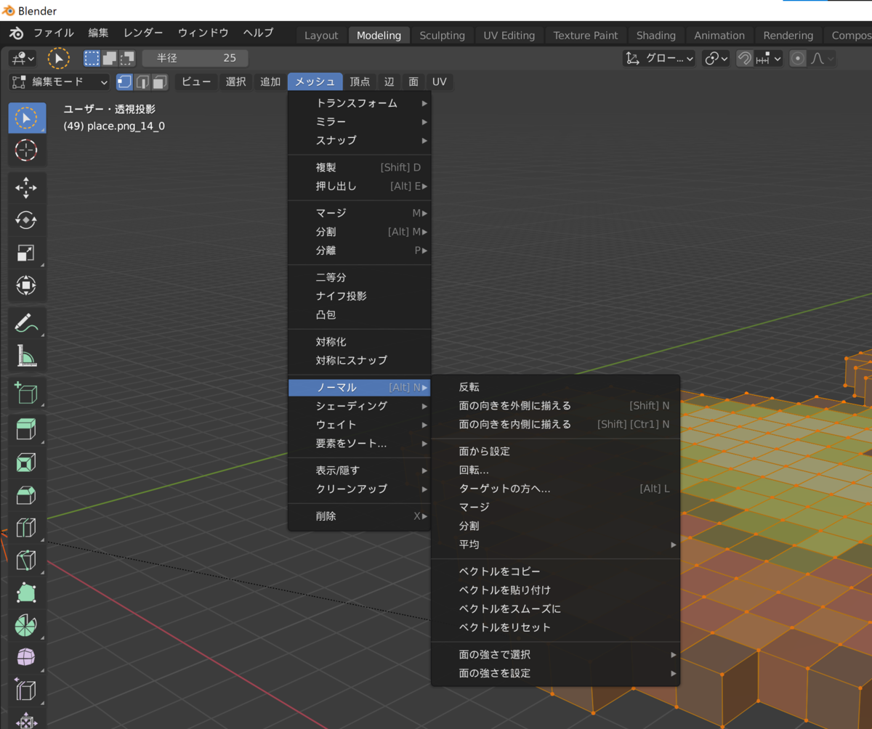Screen dimensions: 872x729
Task: Toggle proportional editing button
Action: [x=798, y=59]
